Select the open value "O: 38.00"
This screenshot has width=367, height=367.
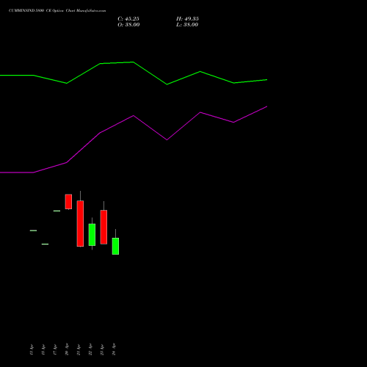[x=128, y=25]
